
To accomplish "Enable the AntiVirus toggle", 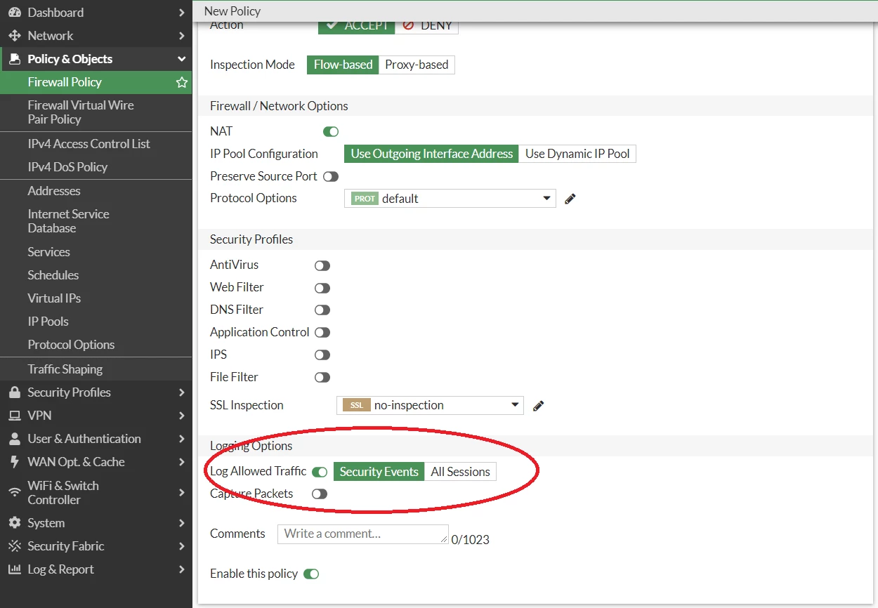I will (x=322, y=265).
